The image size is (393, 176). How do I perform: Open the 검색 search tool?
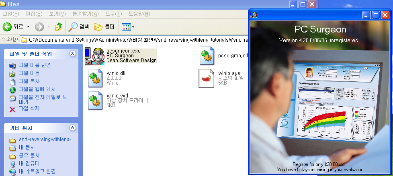click(79, 27)
